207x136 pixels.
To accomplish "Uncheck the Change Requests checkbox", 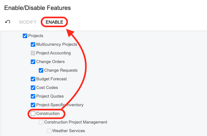I will click(x=41, y=70).
